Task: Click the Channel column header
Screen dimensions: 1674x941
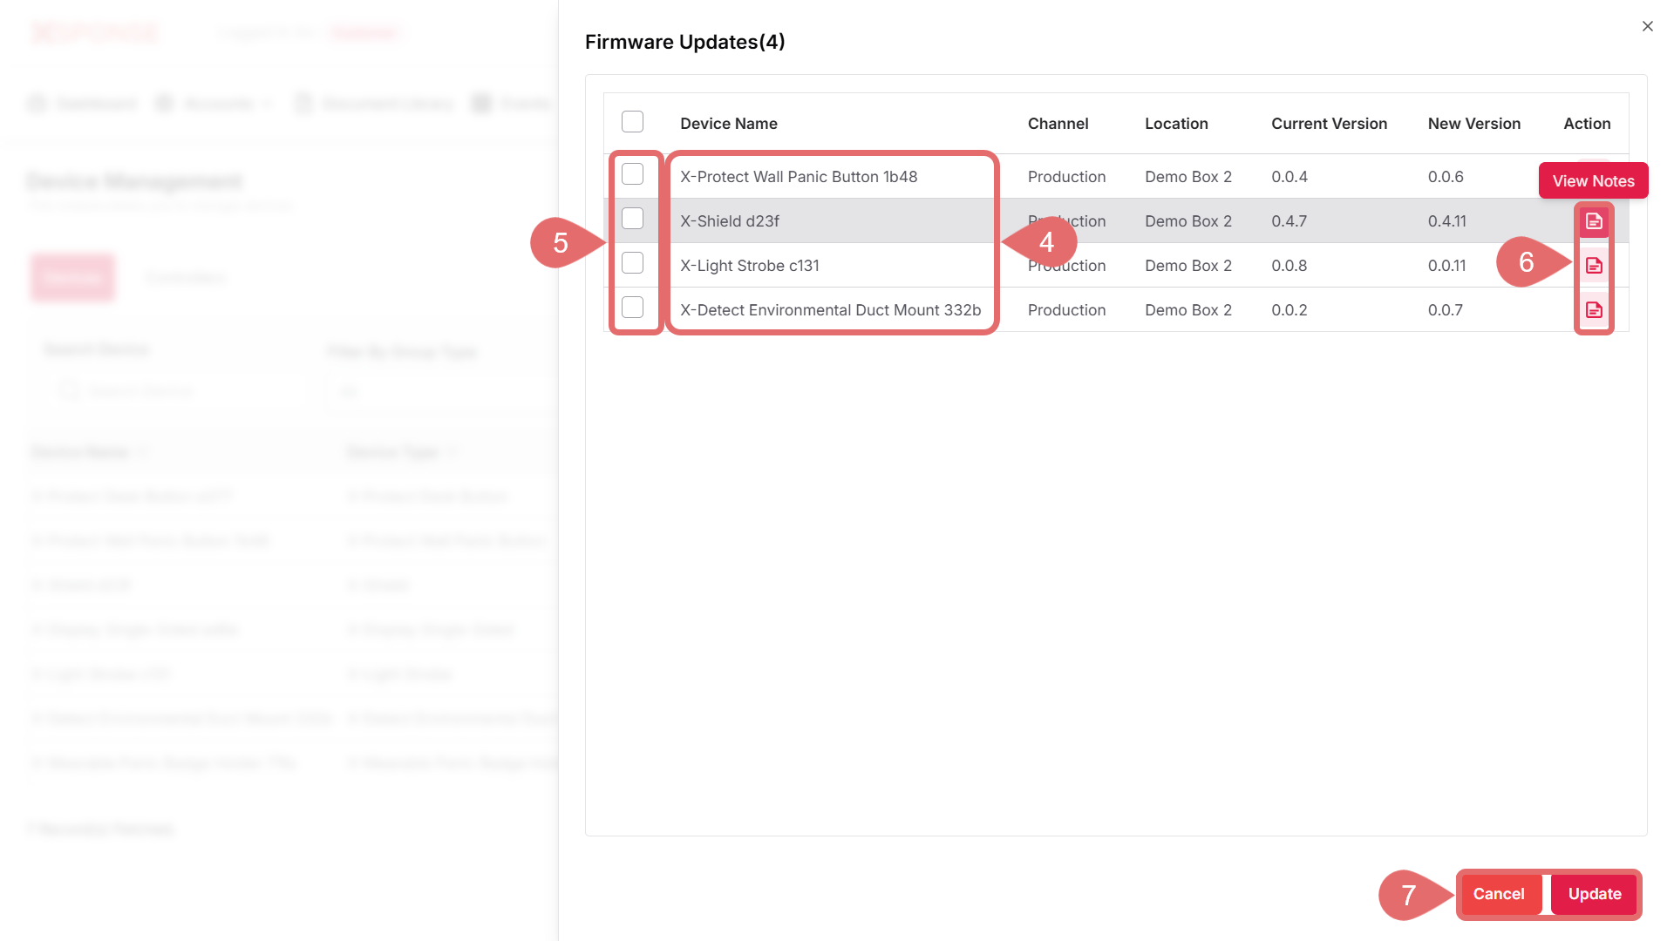Action: click(1058, 124)
